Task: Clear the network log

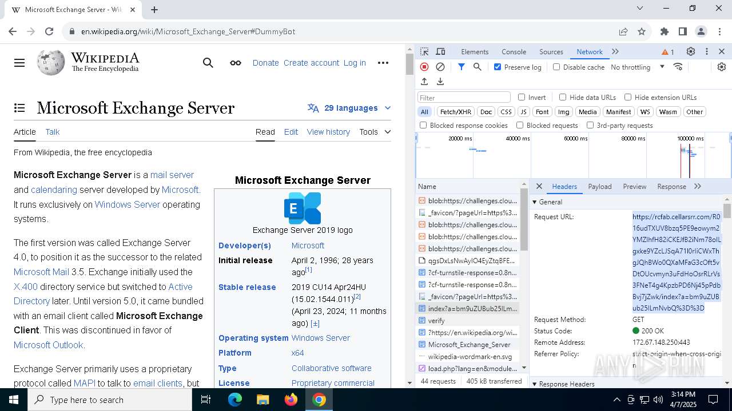Action: point(440,67)
